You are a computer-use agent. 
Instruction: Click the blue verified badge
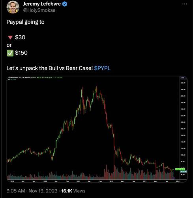65,4
